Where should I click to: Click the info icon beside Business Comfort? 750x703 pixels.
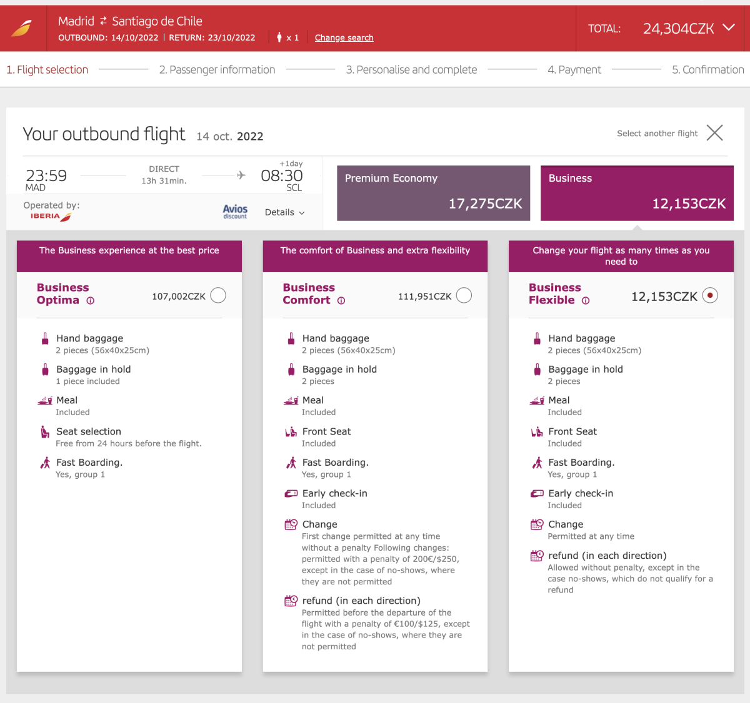[341, 301]
